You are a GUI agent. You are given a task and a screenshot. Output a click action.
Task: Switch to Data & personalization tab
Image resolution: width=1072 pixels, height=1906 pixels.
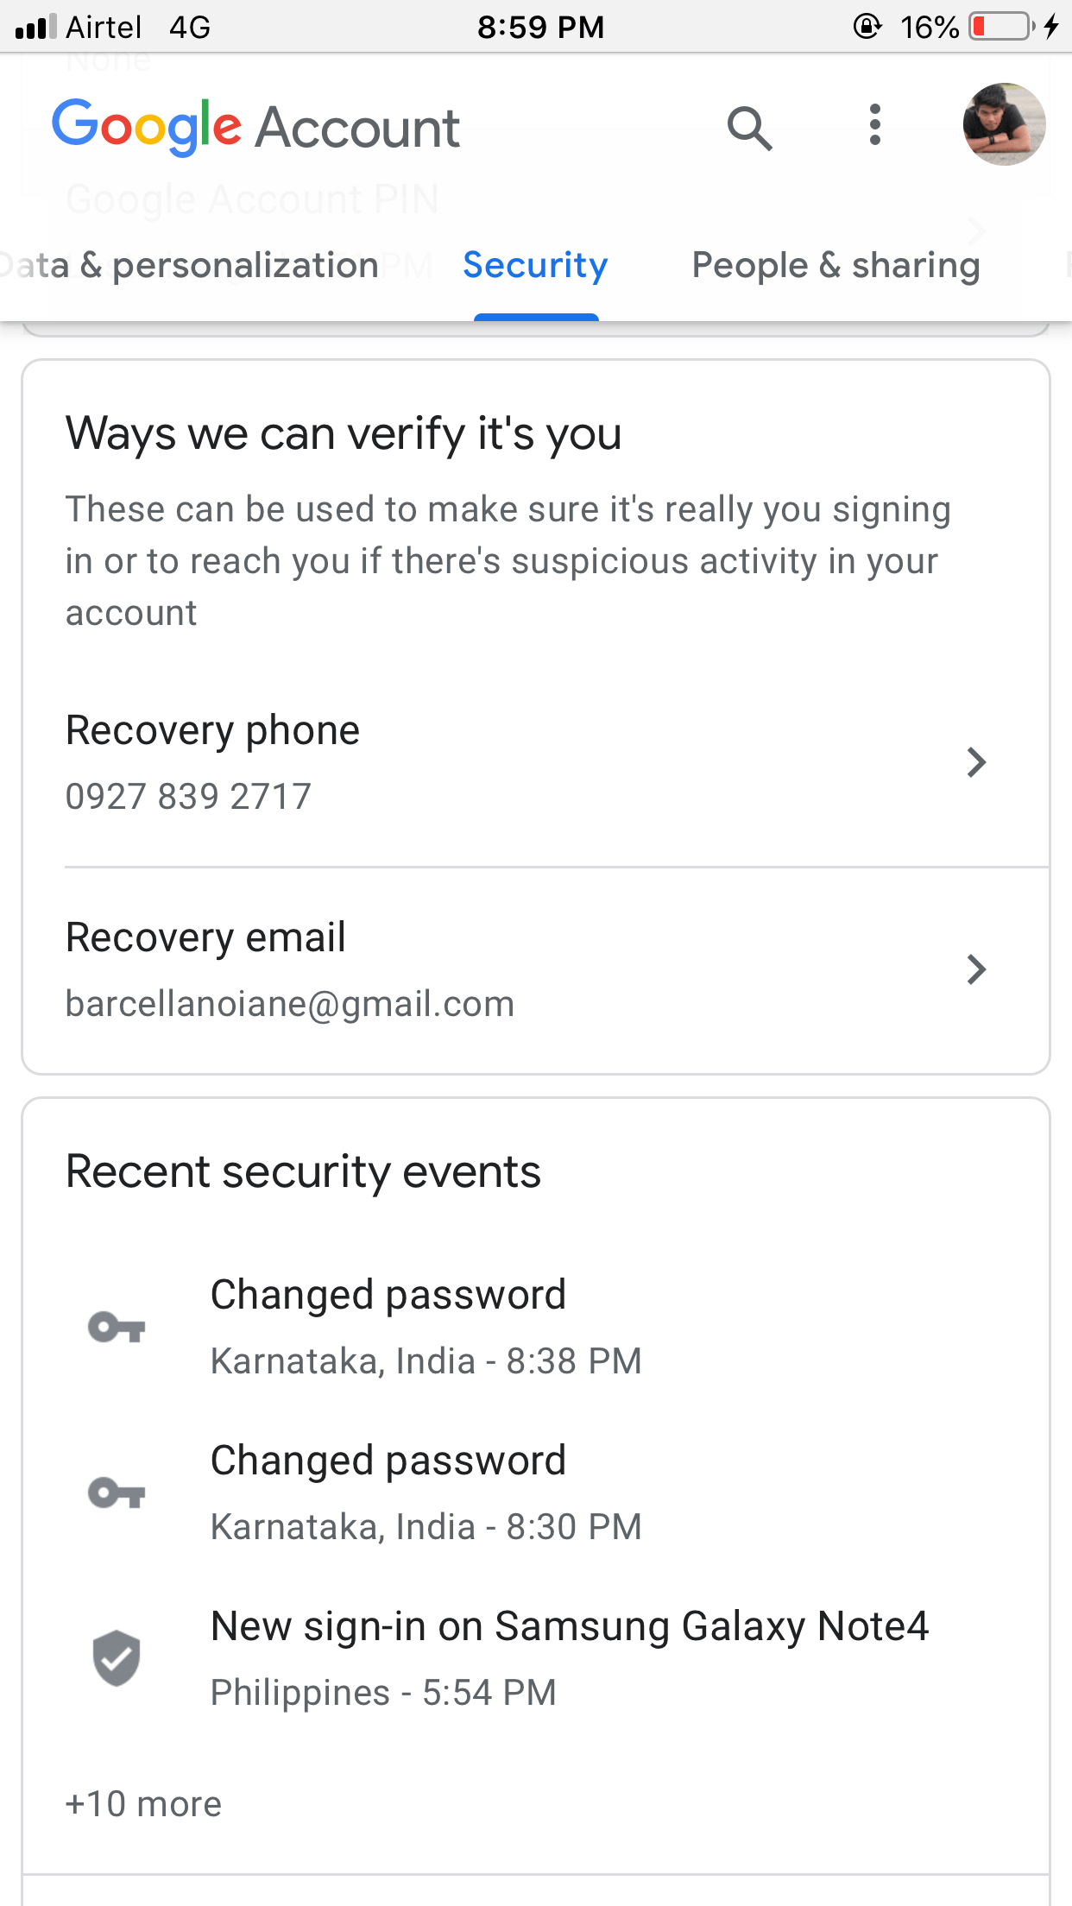pos(190,265)
